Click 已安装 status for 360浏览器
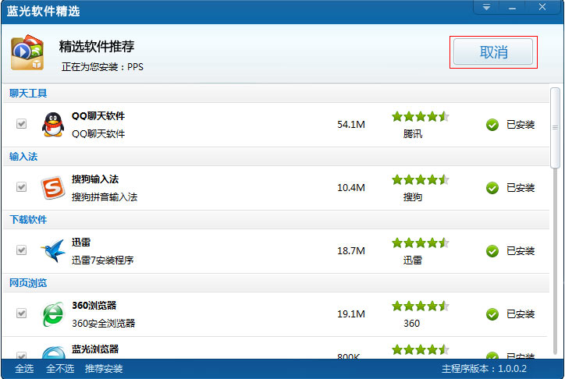Screen dimensions: 565x379 [x=521, y=313]
